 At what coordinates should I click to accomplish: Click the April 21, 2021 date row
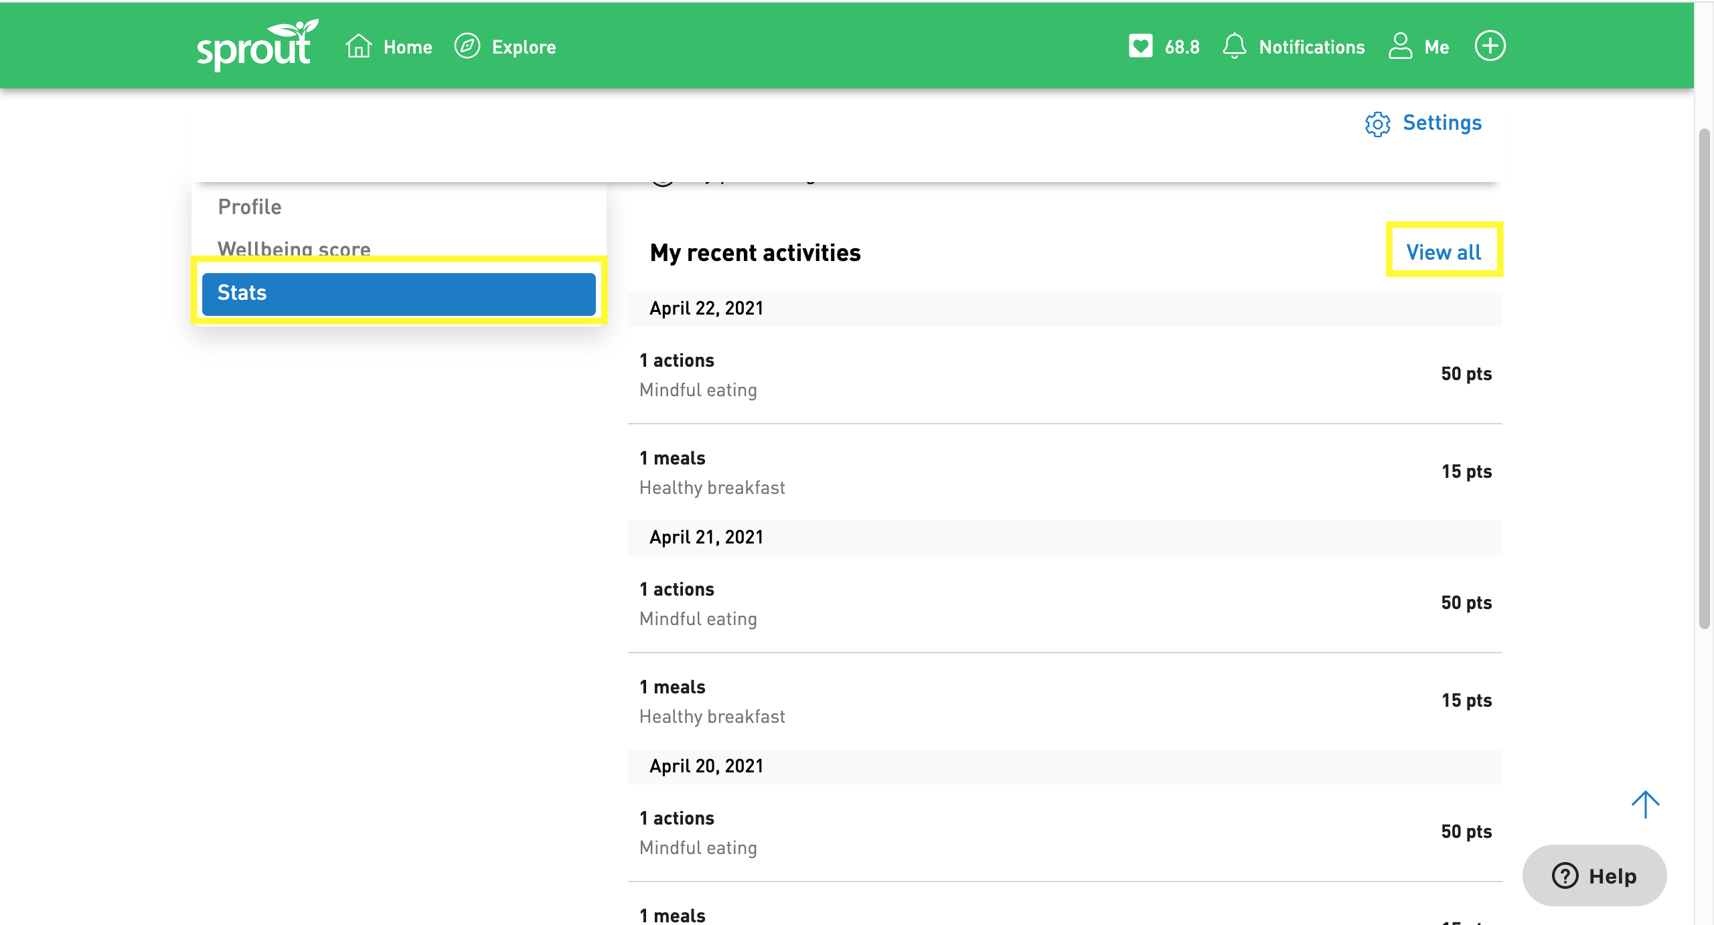706,536
